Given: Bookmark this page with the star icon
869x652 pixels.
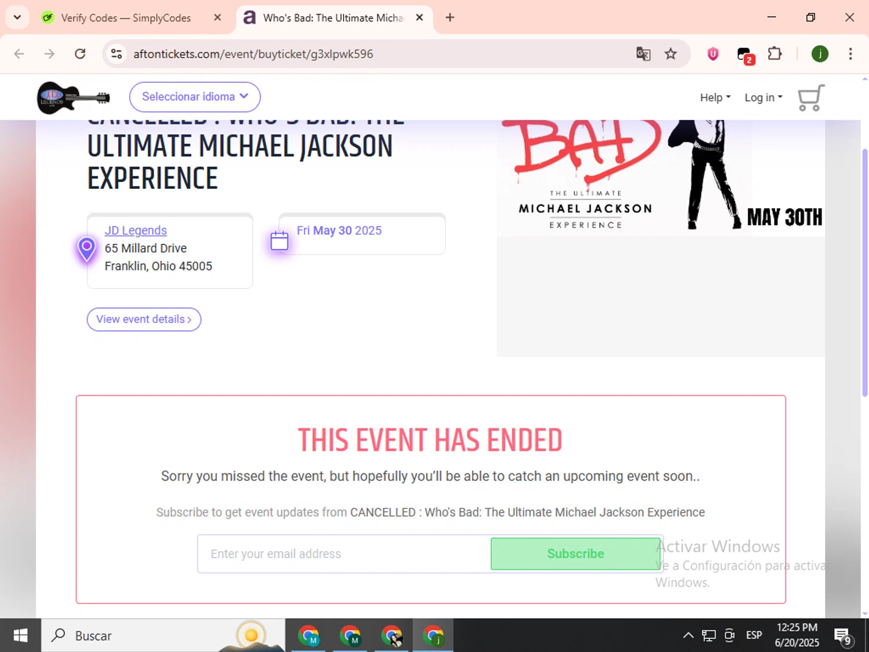Looking at the screenshot, I should pyautogui.click(x=670, y=54).
